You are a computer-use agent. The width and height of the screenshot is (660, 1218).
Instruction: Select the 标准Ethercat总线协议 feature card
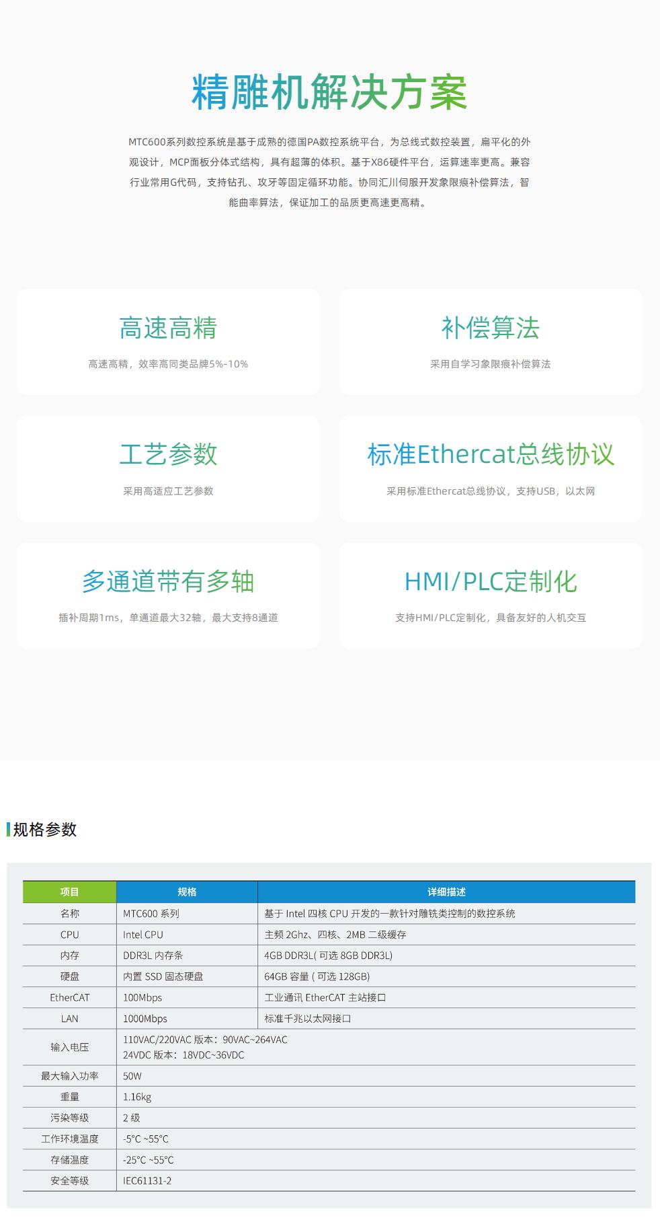(x=491, y=468)
